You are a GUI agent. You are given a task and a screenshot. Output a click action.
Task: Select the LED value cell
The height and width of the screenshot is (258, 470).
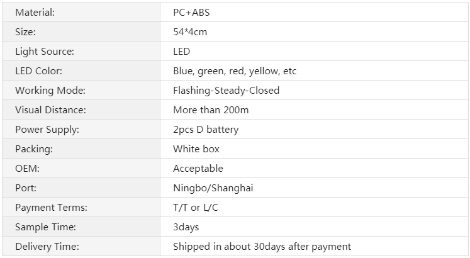[314, 51]
